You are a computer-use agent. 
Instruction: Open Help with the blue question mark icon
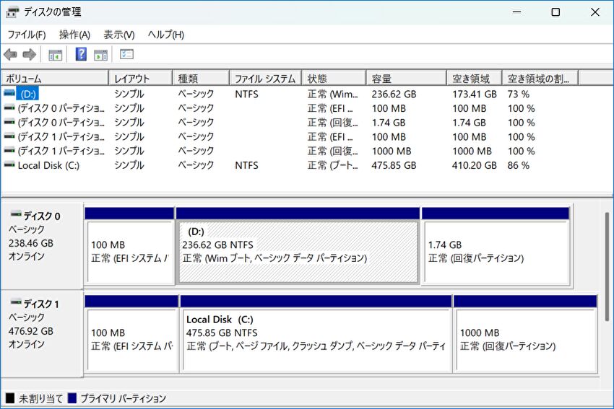point(81,55)
